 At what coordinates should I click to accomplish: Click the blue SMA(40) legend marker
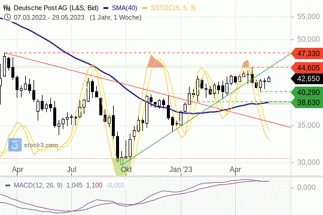pos(106,8)
